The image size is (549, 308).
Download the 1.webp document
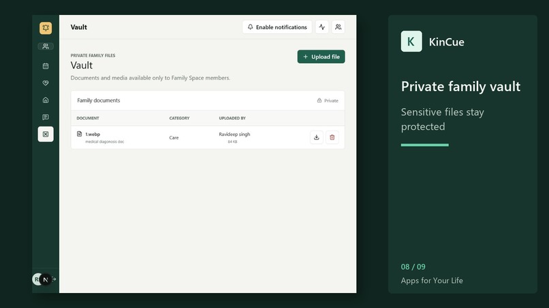coord(317,137)
